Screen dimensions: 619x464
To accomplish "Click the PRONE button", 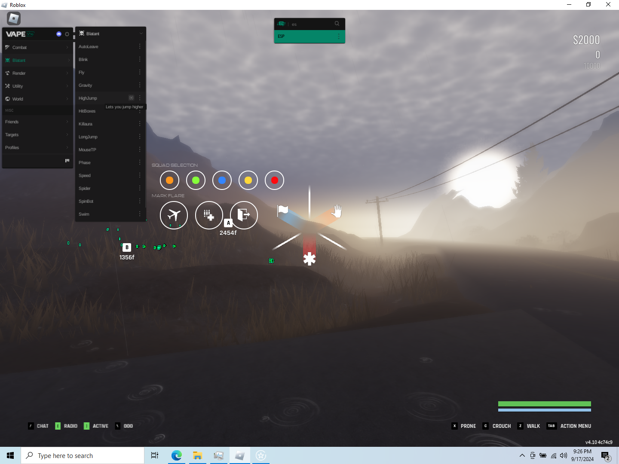I will [x=464, y=426].
